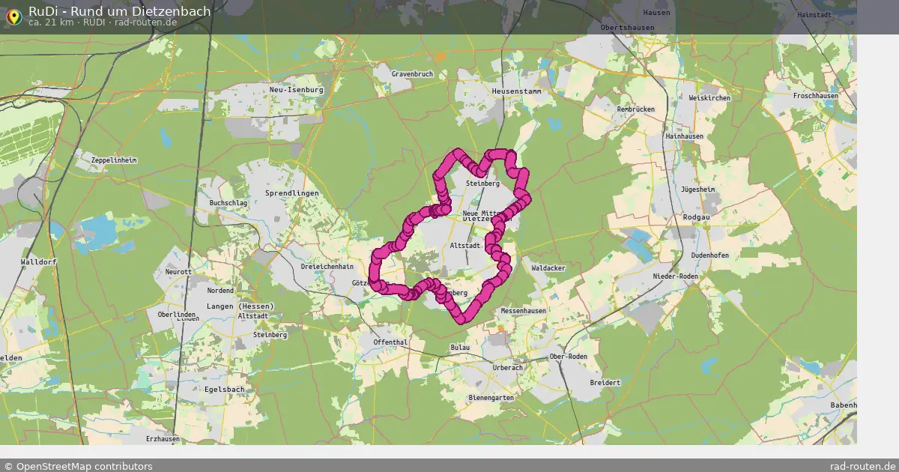Click the Gravenbruch map label
The width and height of the screenshot is (899, 472).
point(412,74)
